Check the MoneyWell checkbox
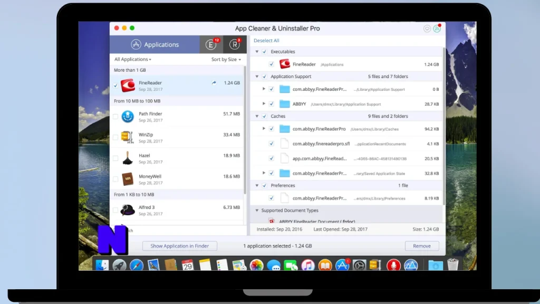Viewport: 540px width, 304px height. pos(115,179)
